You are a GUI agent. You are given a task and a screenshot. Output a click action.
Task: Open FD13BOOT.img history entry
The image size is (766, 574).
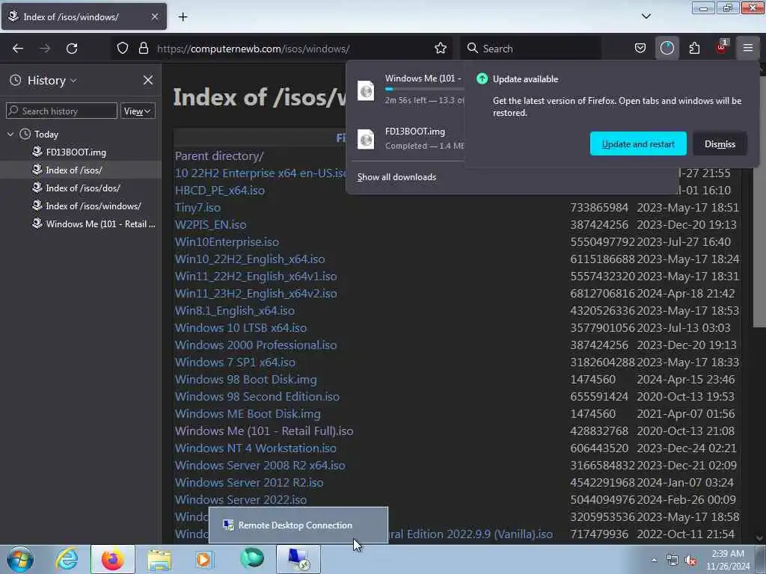(x=76, y=152)
